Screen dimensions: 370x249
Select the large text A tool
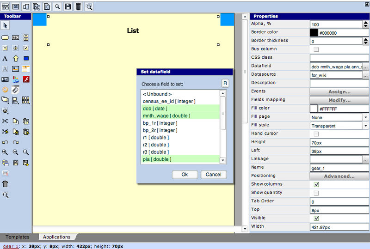(5, 58)
